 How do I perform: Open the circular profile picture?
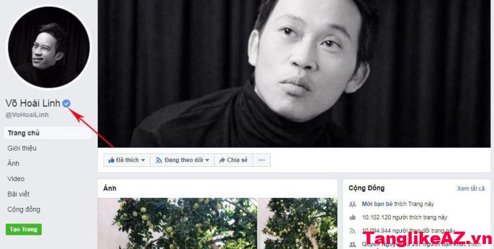tap(49, 47)
